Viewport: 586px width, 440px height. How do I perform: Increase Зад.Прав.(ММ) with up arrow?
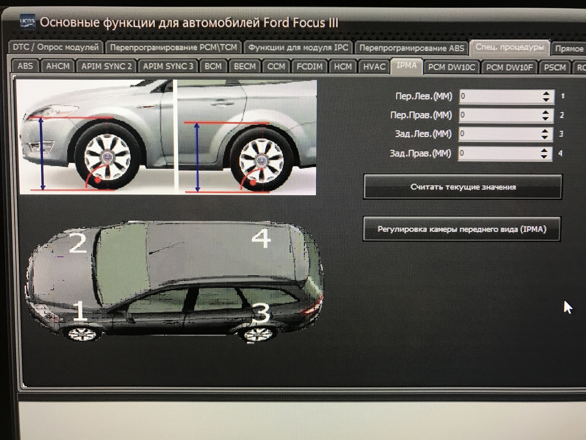click(x=544, y=150)
